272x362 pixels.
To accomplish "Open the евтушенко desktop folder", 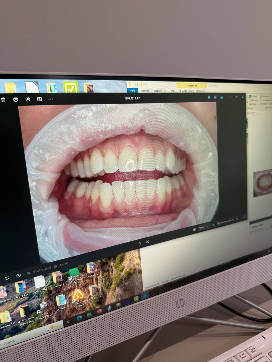I will point(94,293).
